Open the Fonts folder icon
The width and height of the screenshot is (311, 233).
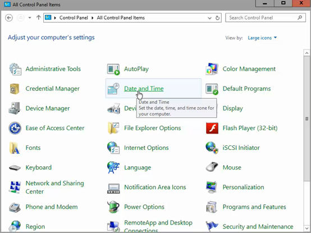coord(15,148)
